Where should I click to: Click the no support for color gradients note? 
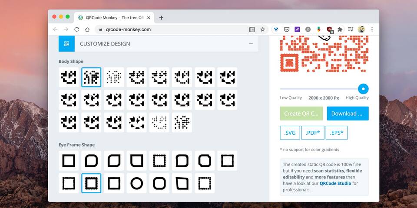tap(309, 149)
